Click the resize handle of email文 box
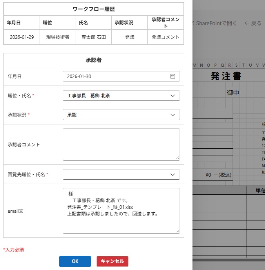This screenshot has height=270, width=265. pos(178,231)
